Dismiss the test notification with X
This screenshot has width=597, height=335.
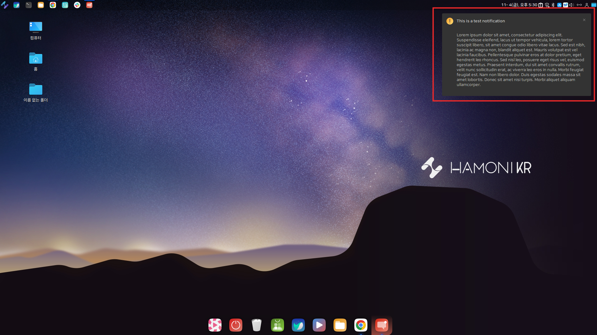click(x=584, y=20)
